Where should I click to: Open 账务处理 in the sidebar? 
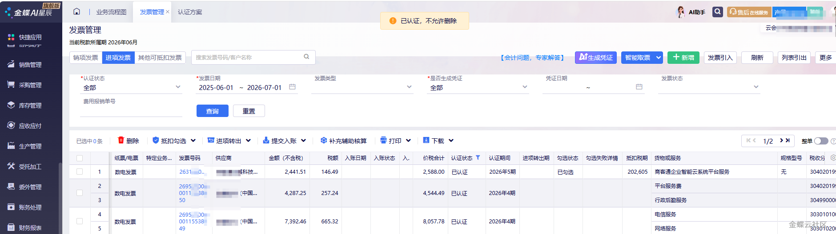click(x=25, y=207)
